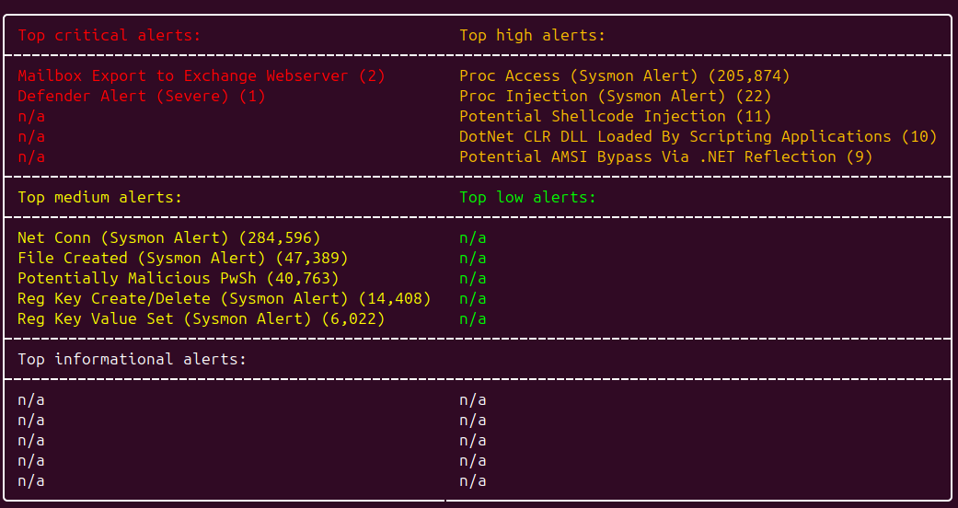
Task: Click first green n/a under low alerts
Action: pos(473,238)
